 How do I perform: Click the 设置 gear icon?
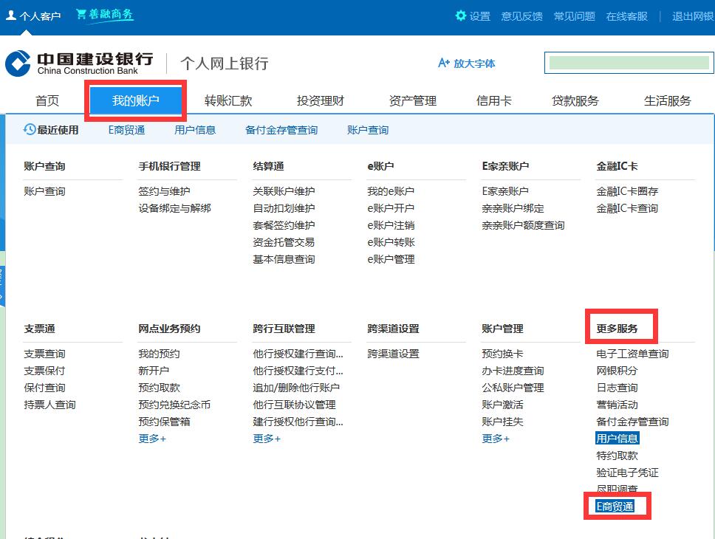[461, 16]
